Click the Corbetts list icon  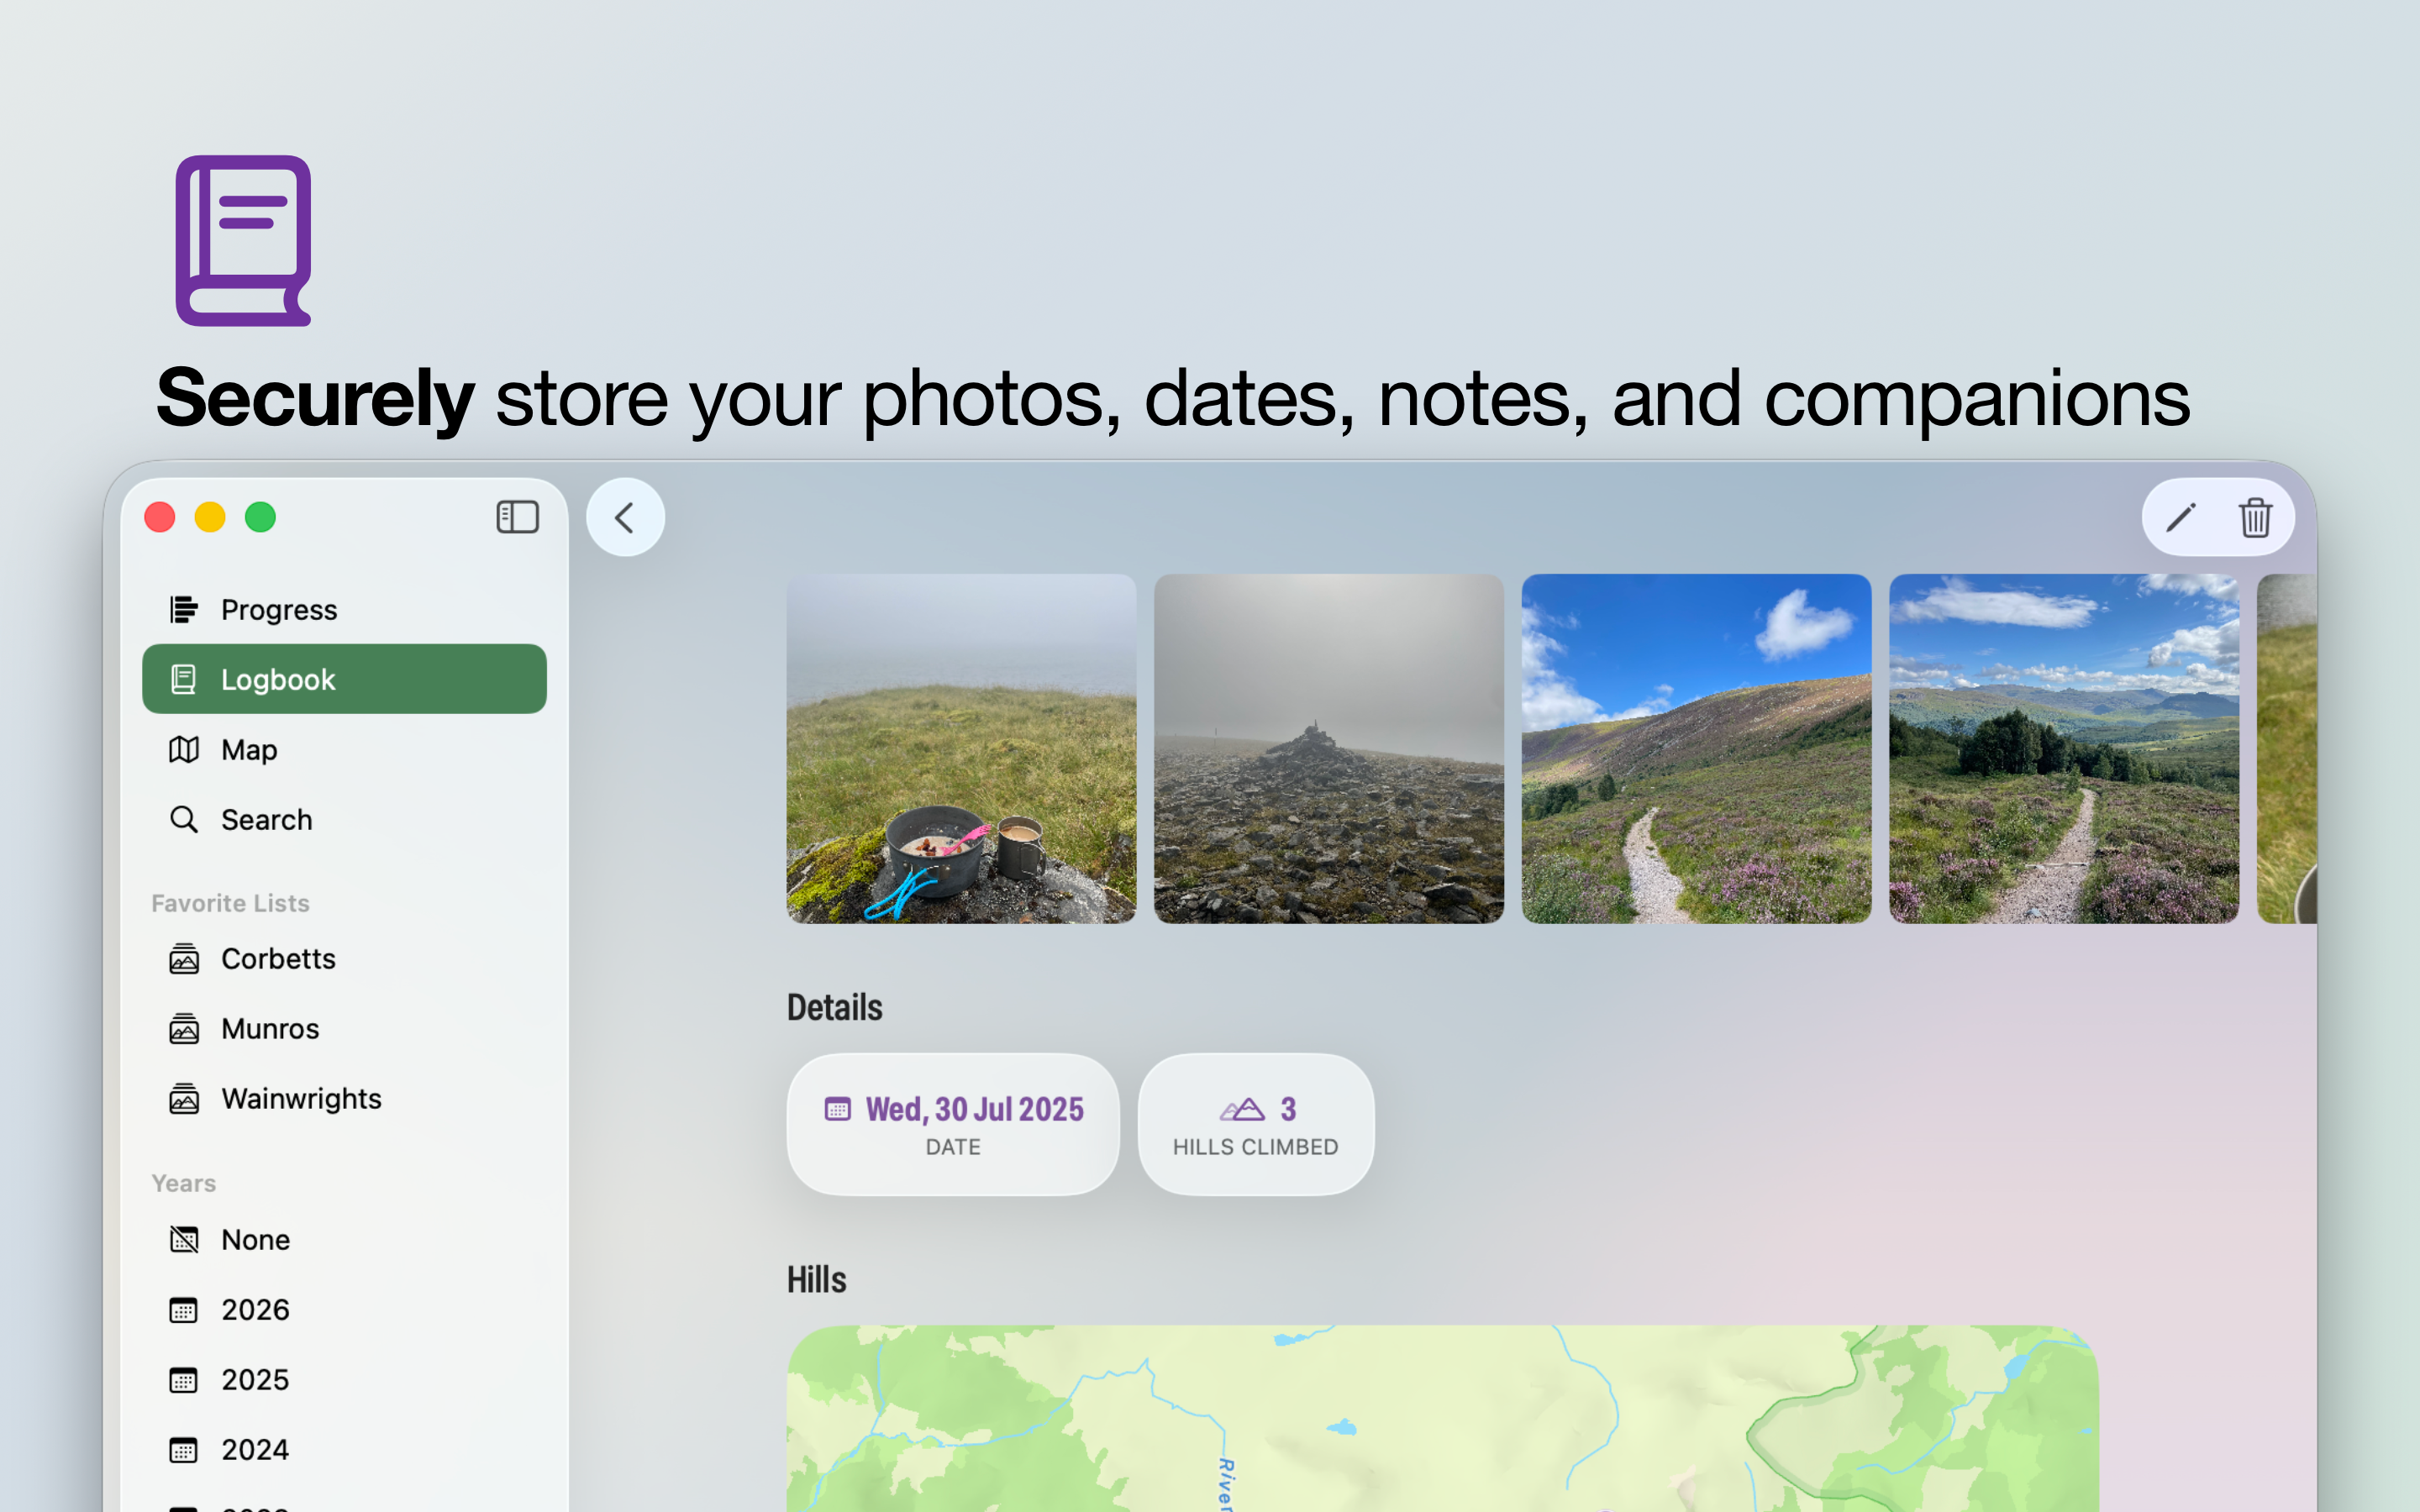tap(184, 958)
